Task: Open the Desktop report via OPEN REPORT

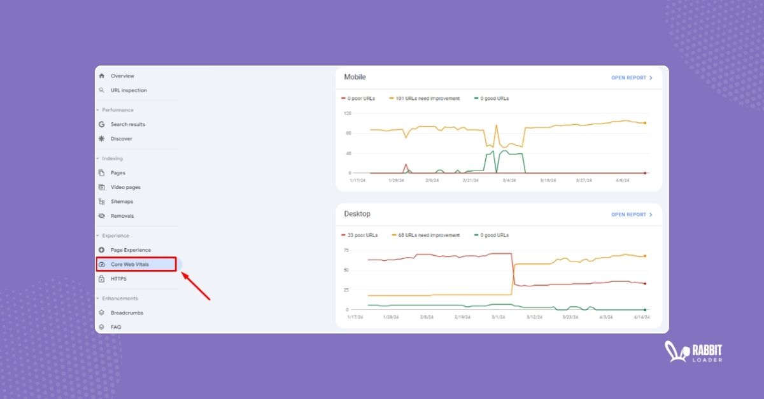Action: 631,214
